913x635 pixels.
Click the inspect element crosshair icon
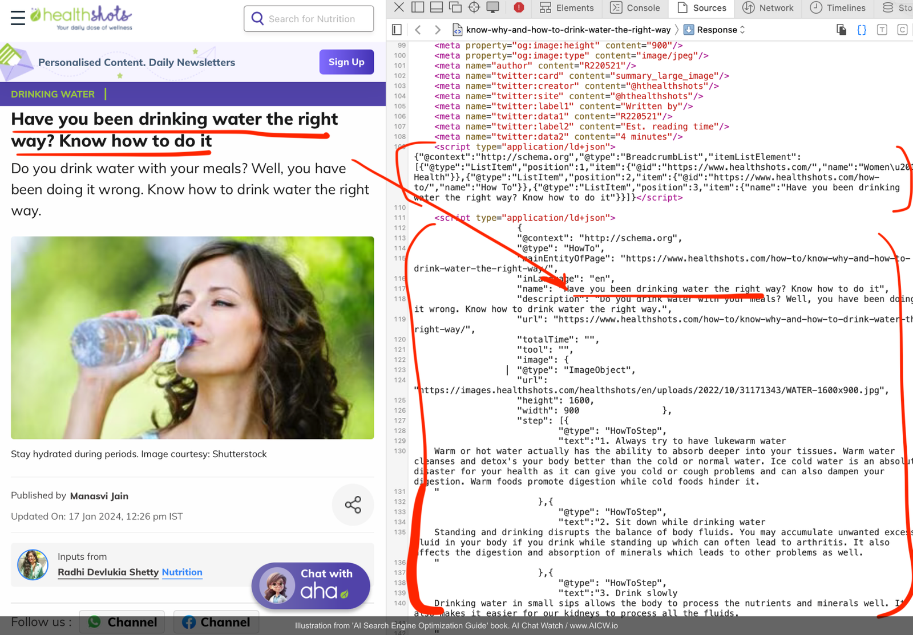[x=474, y=7]
